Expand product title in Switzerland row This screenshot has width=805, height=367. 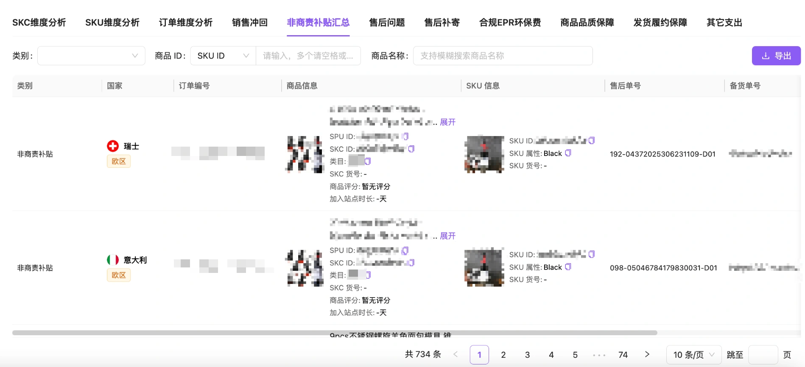coord(447,122)
